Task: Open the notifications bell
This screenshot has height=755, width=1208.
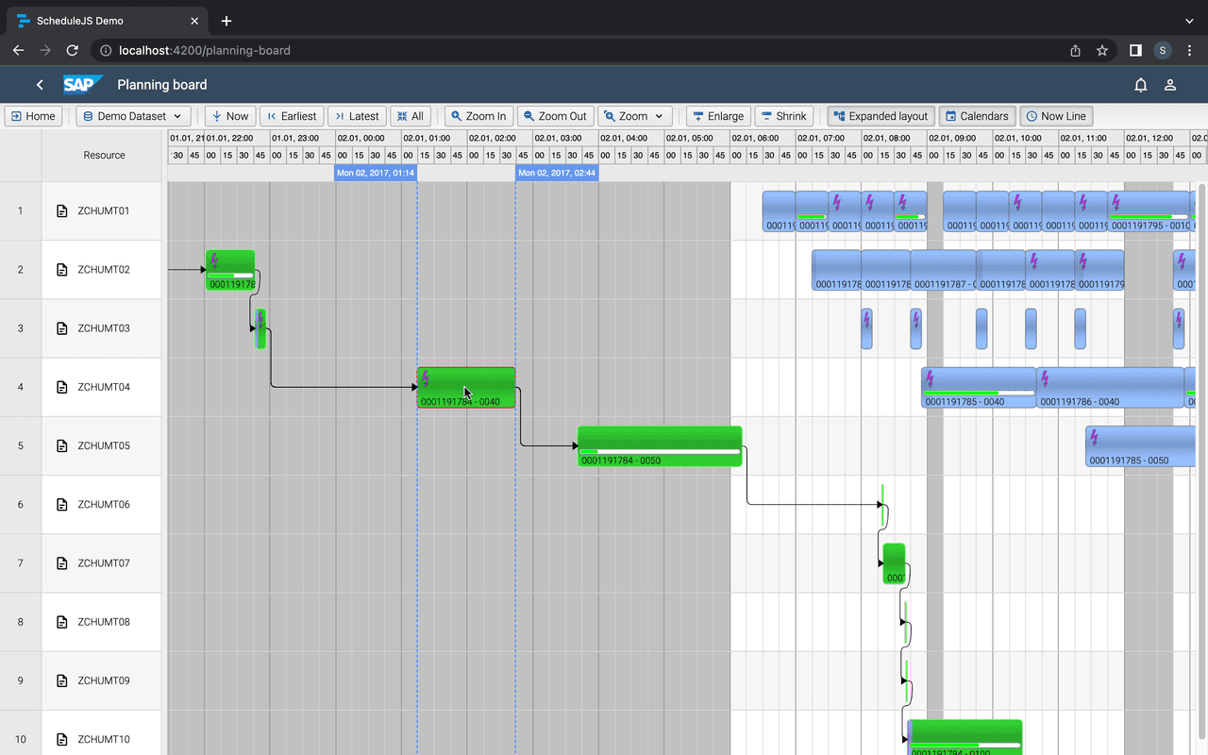Action: [1141, 85]
